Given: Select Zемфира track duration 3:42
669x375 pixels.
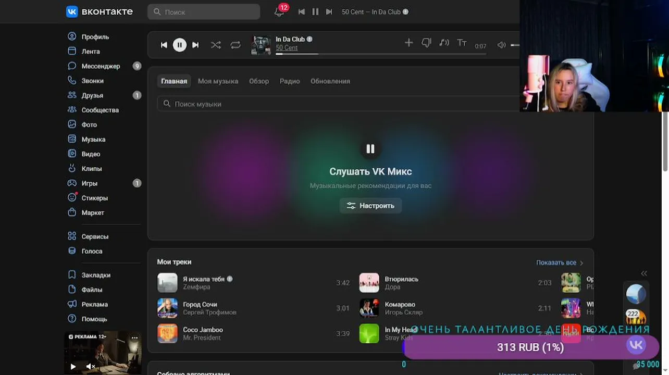Looking at the screenshot, I should click(343, 283).
